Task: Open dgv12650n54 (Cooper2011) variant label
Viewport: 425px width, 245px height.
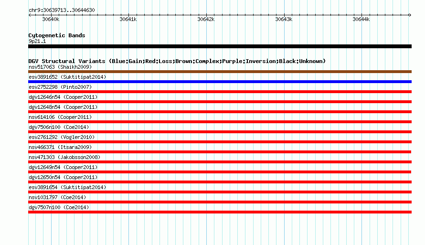Action: pos(63,177)
